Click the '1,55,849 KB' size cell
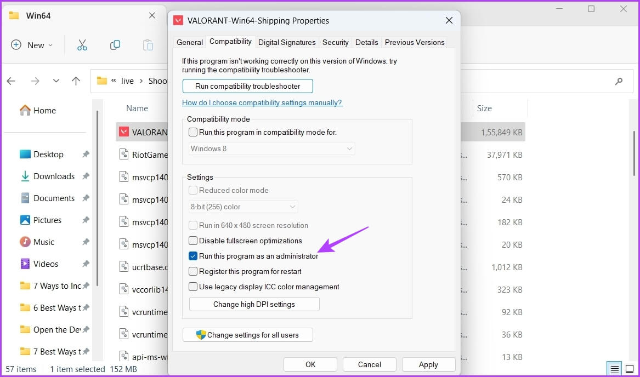 502,132
